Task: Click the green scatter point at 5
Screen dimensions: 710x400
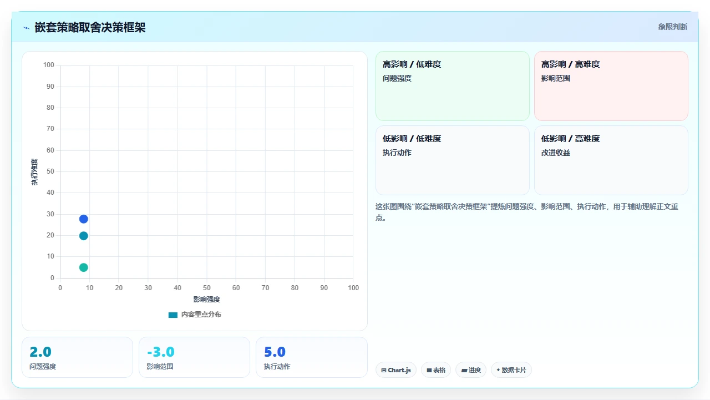Action: pos(84,267)
